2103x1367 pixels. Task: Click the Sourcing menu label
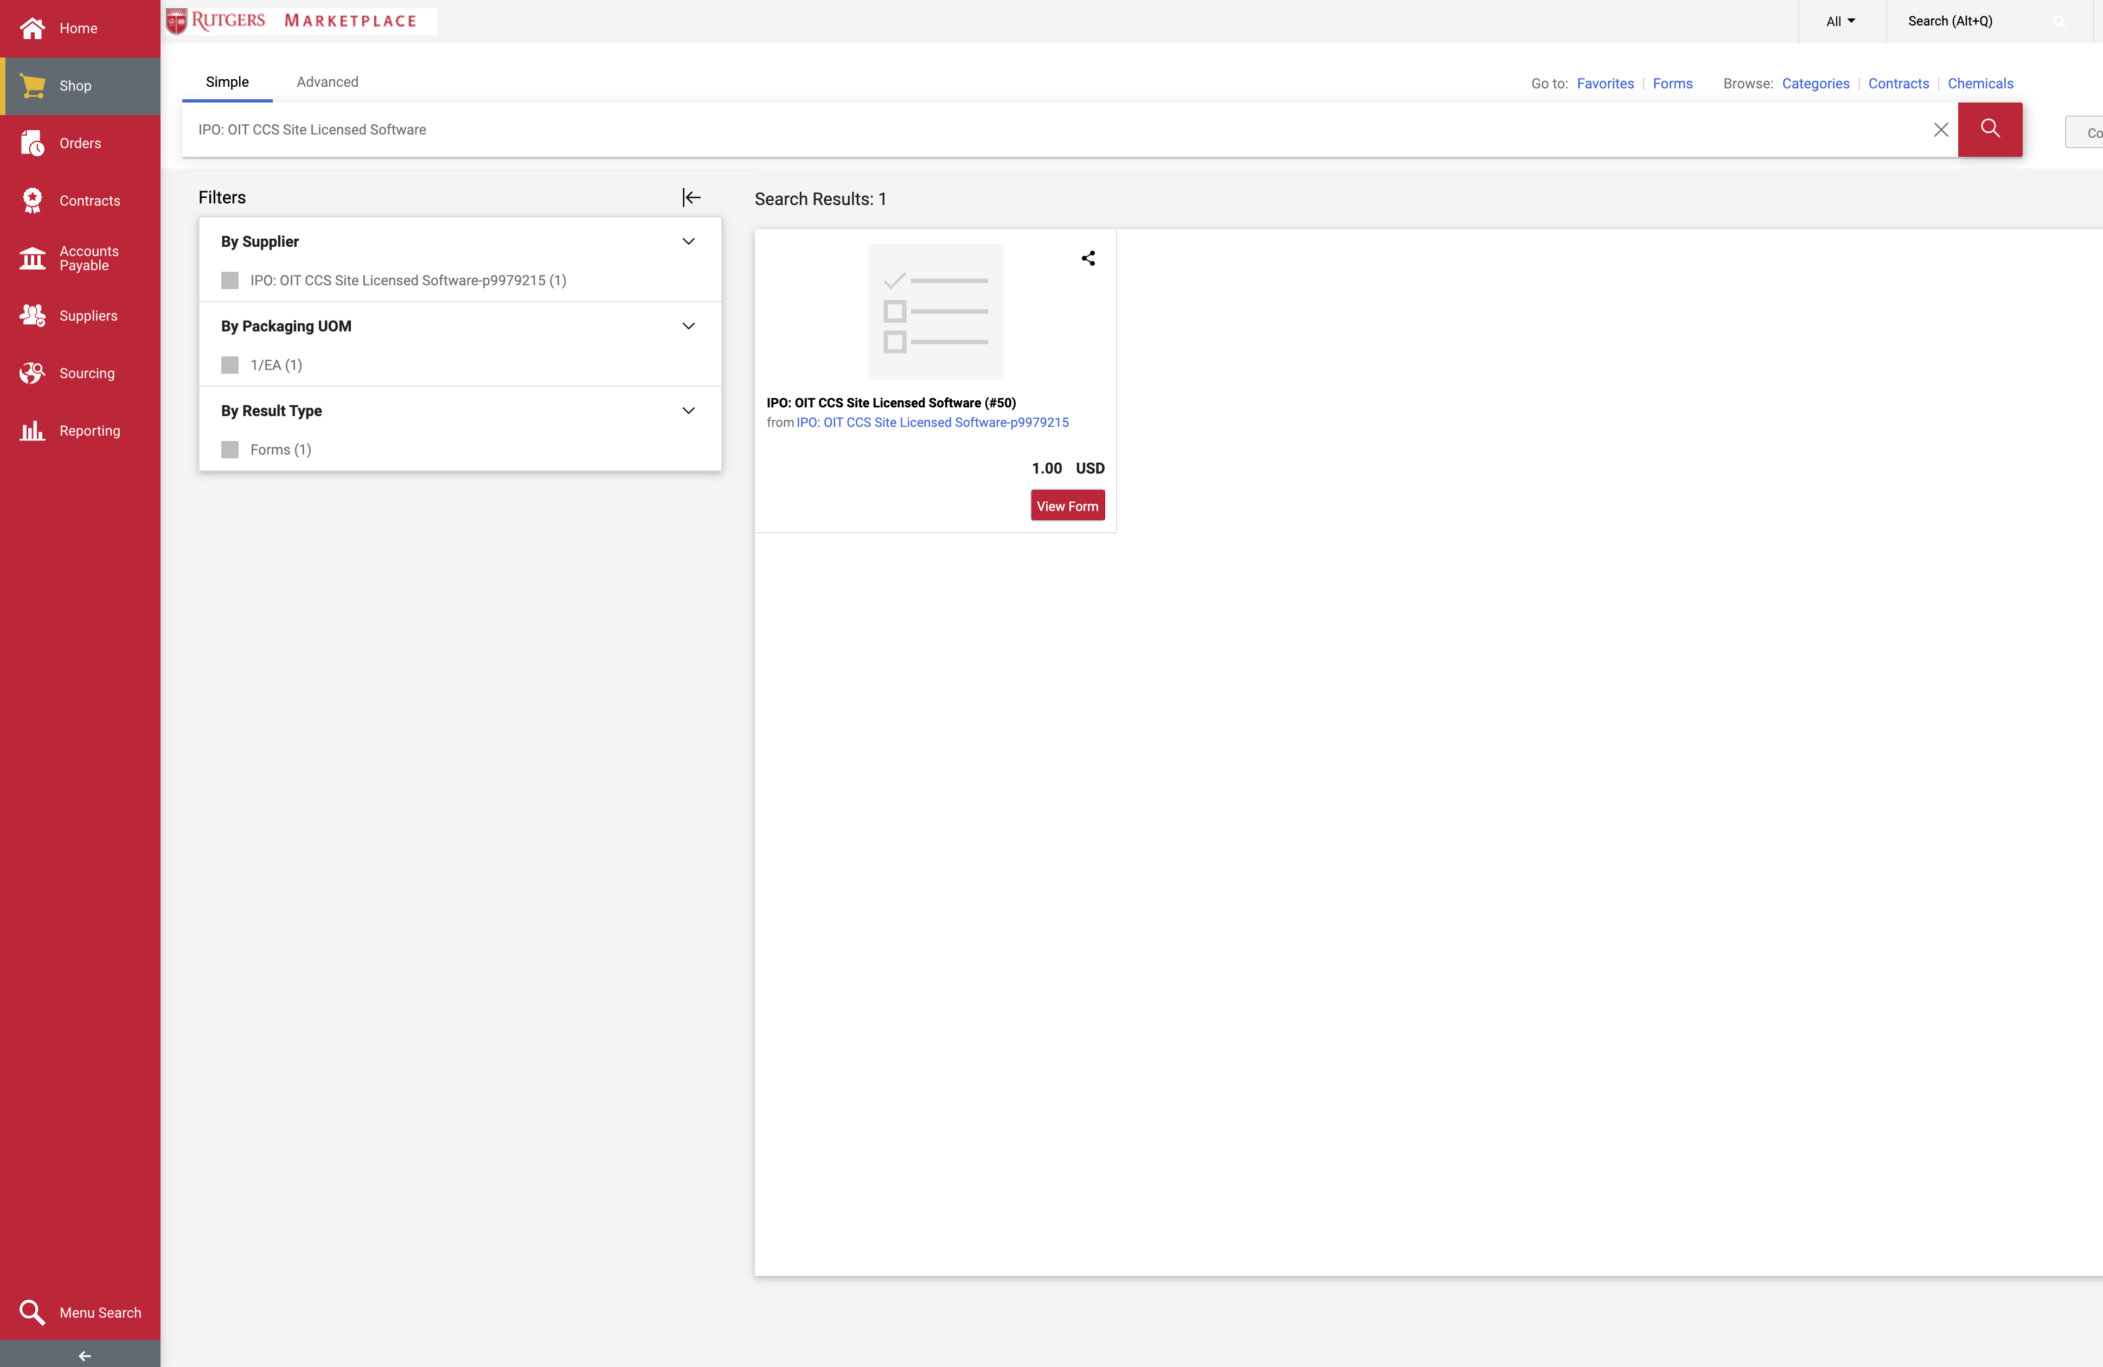point(87,373)
